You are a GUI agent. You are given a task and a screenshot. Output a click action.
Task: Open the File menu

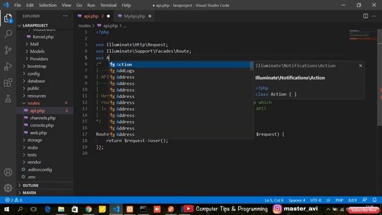click(17, 5)
